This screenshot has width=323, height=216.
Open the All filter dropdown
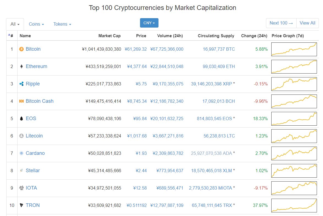(x=15, y=24)
